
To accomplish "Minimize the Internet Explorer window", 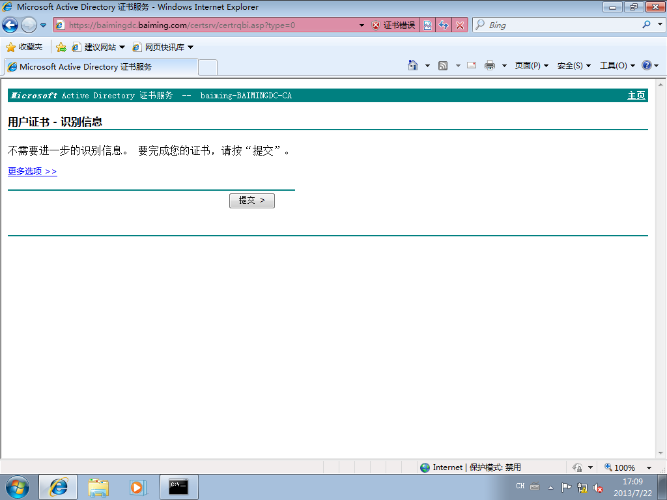I will (612, 7).
